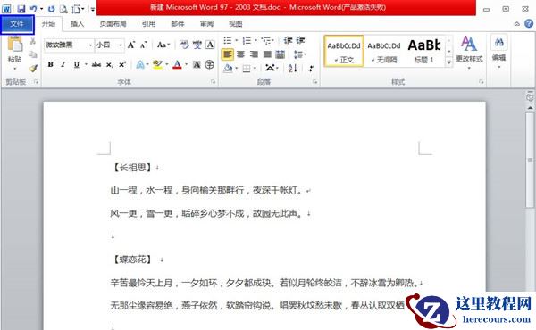This screenshot has height=330, width=536.
Task: Expand the bullet list dropdown arrow
Action: (x=236, y=41)
